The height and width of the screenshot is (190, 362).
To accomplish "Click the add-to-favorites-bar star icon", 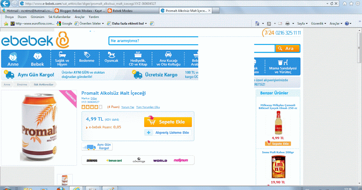I will pos(6,23).
